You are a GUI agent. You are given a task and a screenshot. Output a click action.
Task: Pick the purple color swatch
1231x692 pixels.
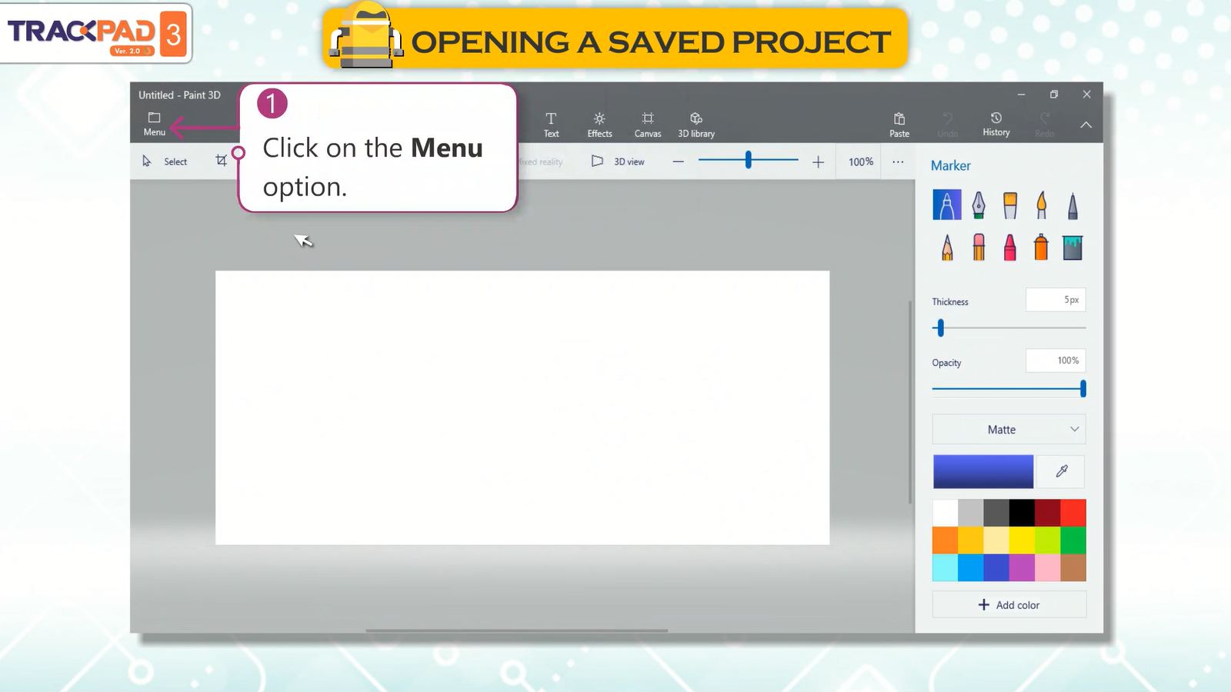1022,567
